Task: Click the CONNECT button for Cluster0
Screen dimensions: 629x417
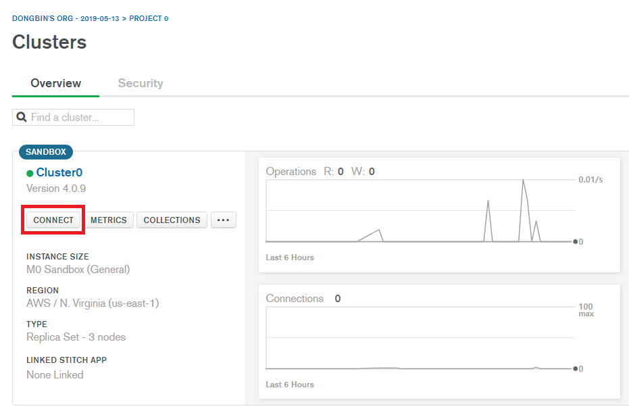Action: [53, 220]
